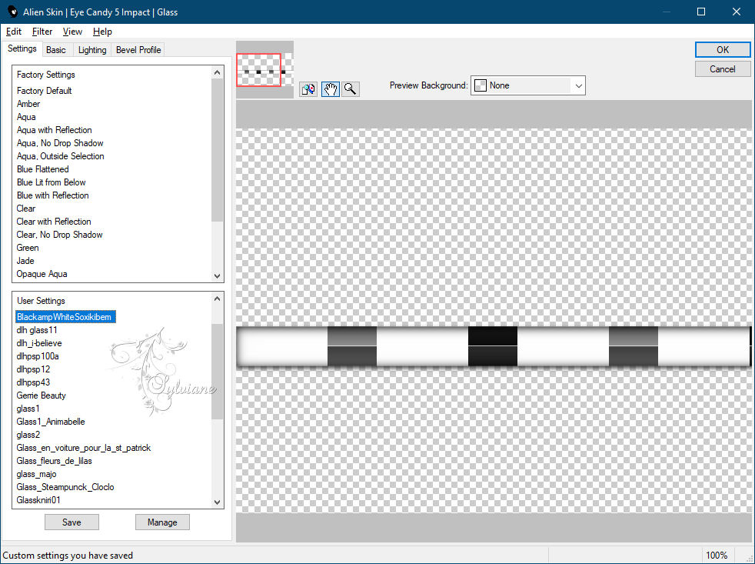Select dlhpsp12 user setting

[x=33, y=369]
